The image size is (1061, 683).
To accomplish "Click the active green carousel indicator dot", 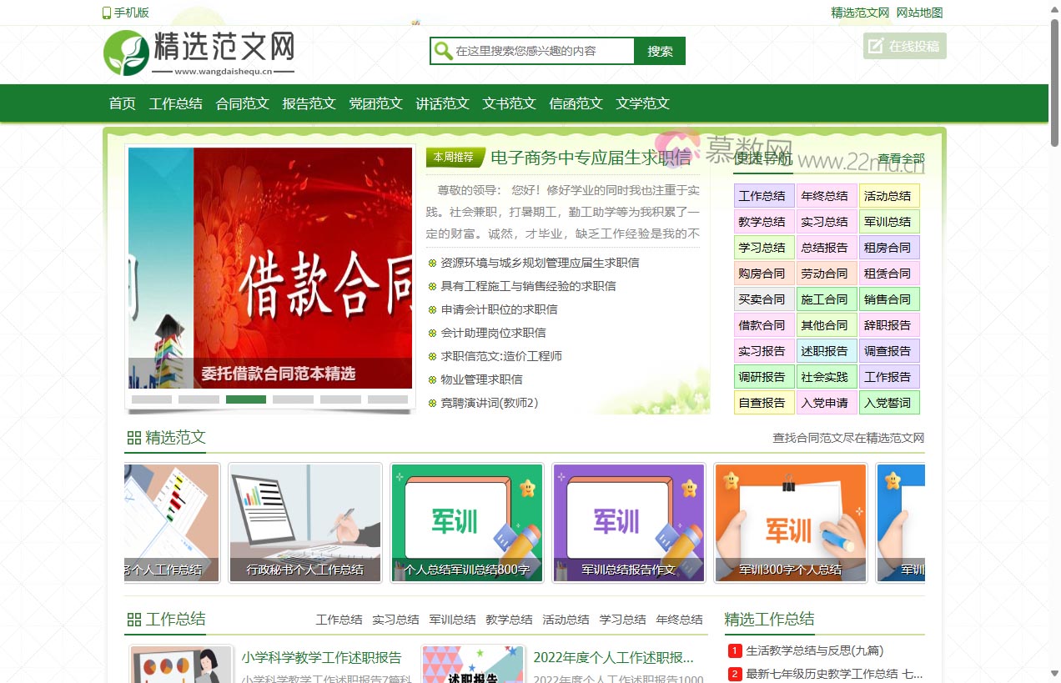I will click(245, 400).
